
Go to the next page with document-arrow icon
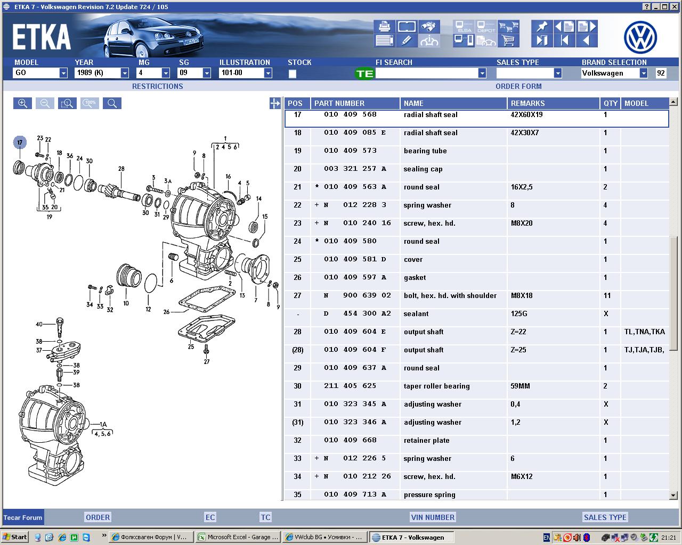587,27
